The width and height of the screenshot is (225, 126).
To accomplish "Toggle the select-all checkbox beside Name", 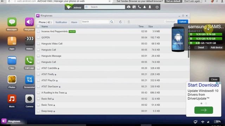I will point(38,27).
